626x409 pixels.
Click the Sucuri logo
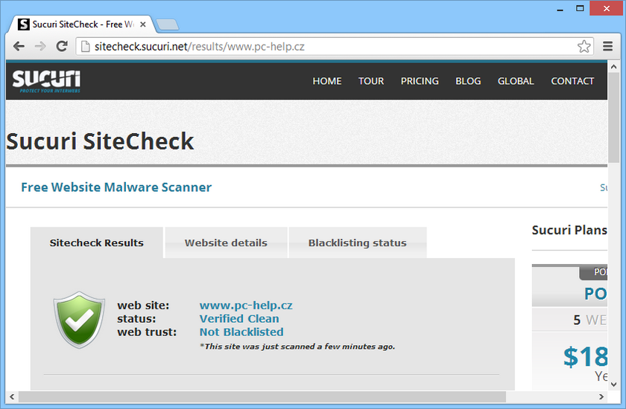(x=46, y=82)
